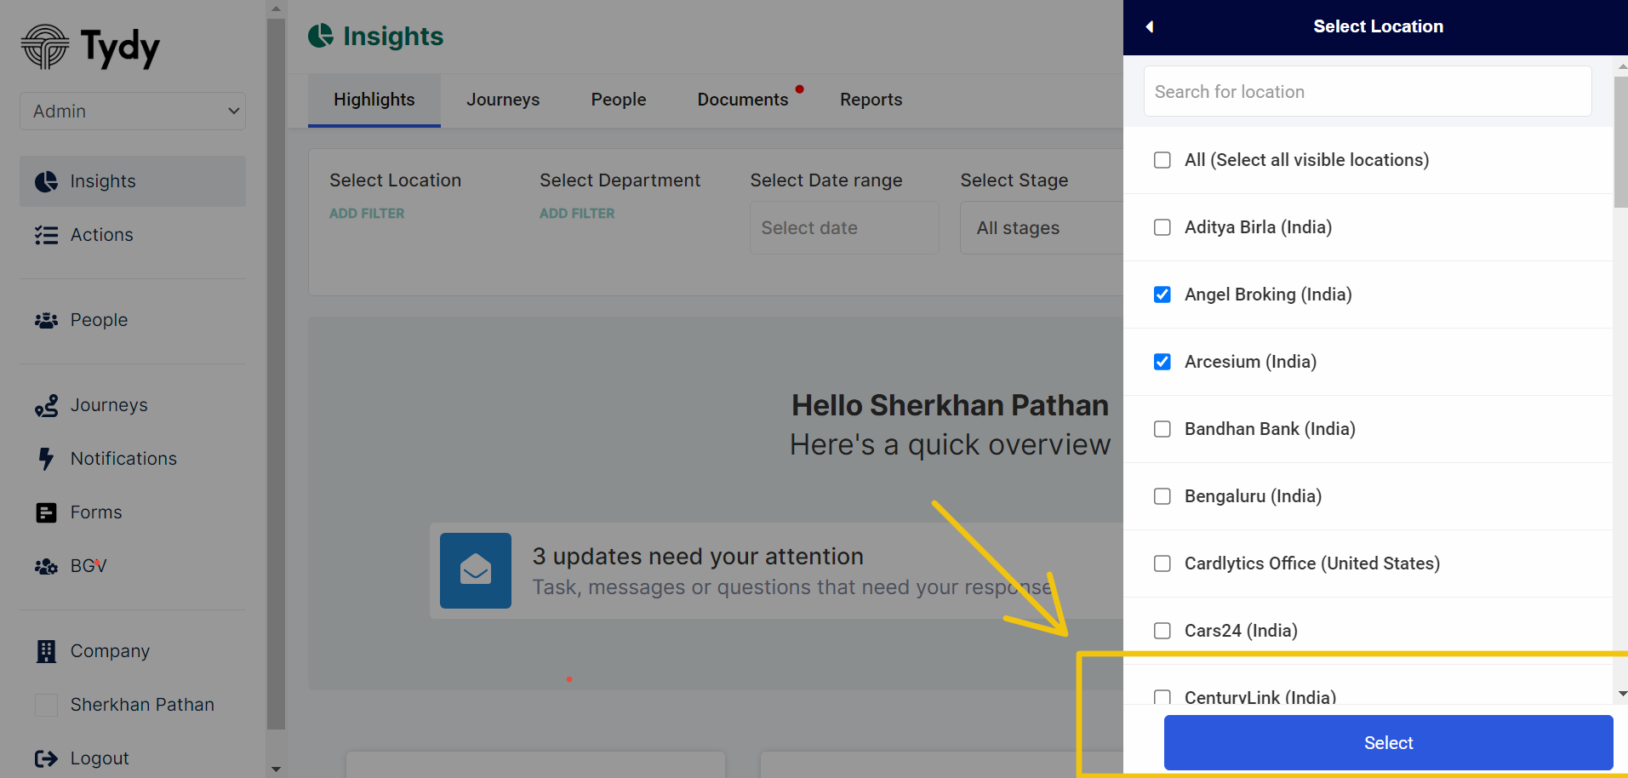Click the Select Stage label
The width and height of the screenshot is (1628, 778).
coord(1014,180)
